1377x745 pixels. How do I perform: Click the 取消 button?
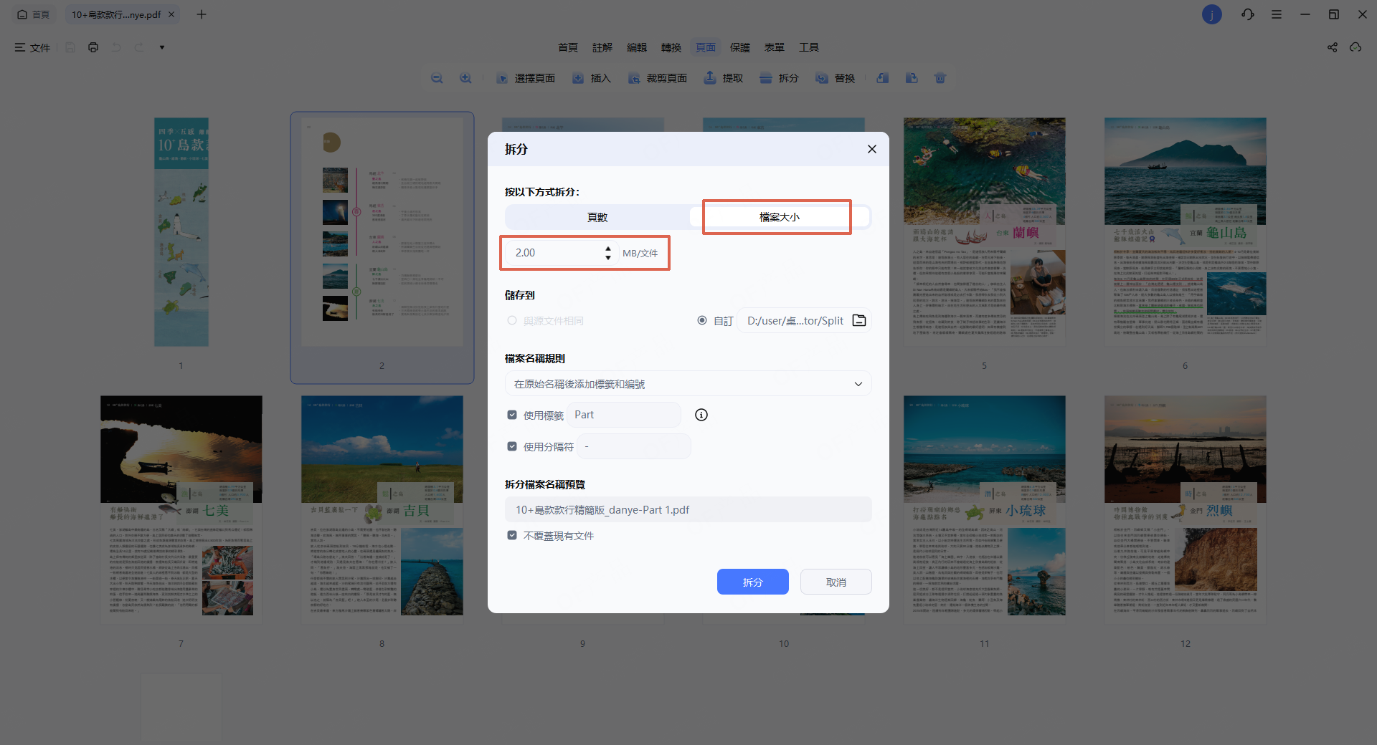(836, 582)
